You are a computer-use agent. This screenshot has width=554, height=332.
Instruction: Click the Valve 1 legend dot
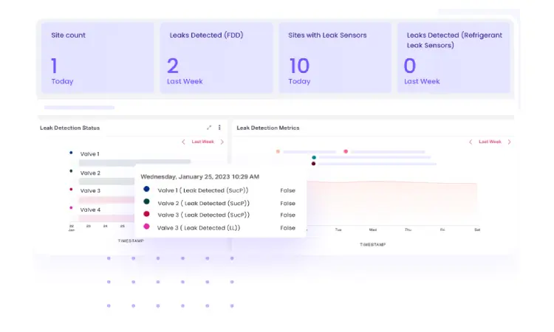tap(71, 153)
